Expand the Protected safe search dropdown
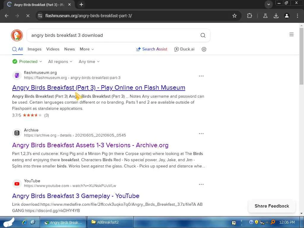The width and height of the screenshot is (304, 228). 27,62
